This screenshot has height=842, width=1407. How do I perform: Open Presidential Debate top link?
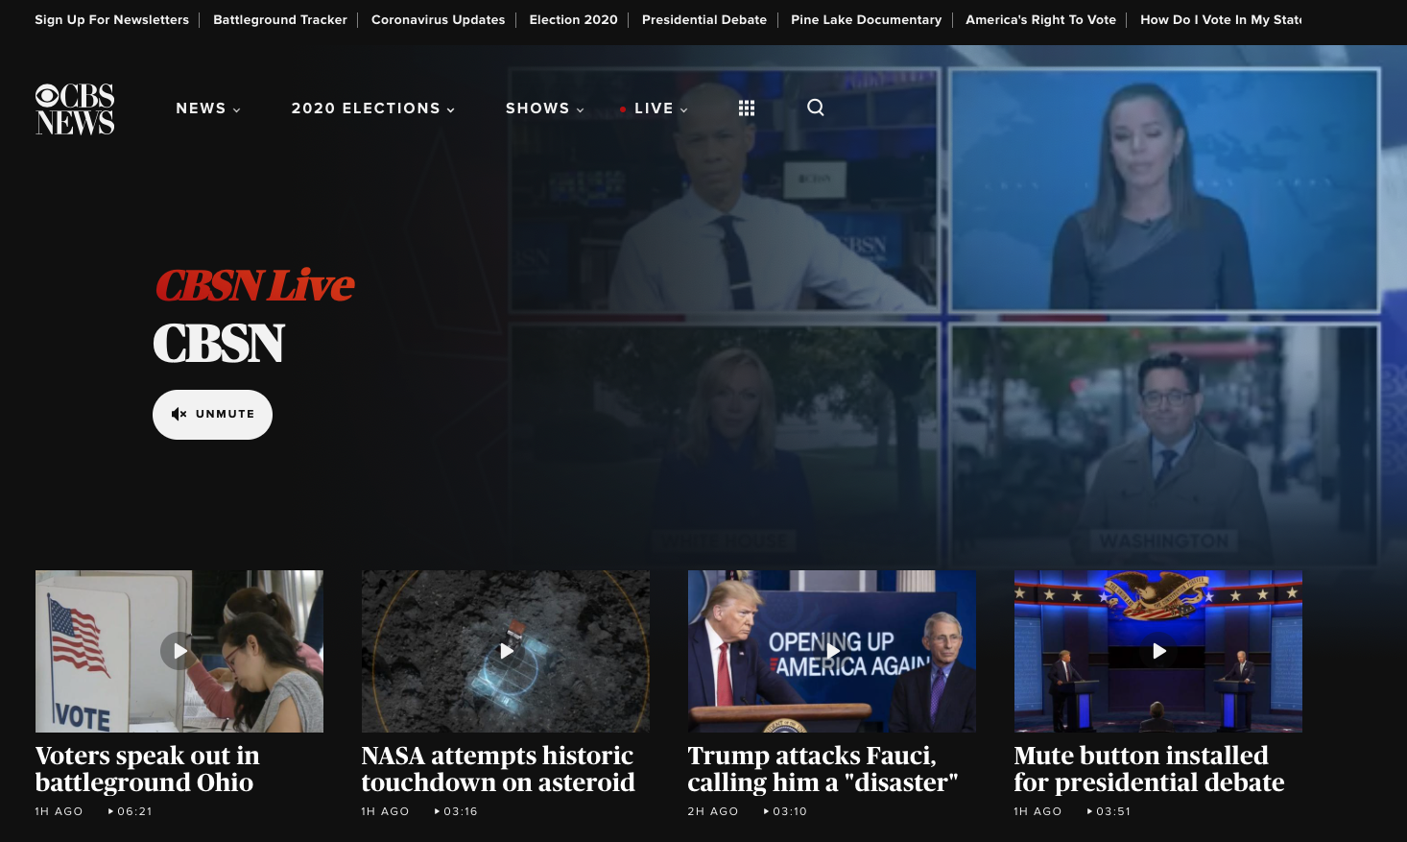click(x=704, y=19)
